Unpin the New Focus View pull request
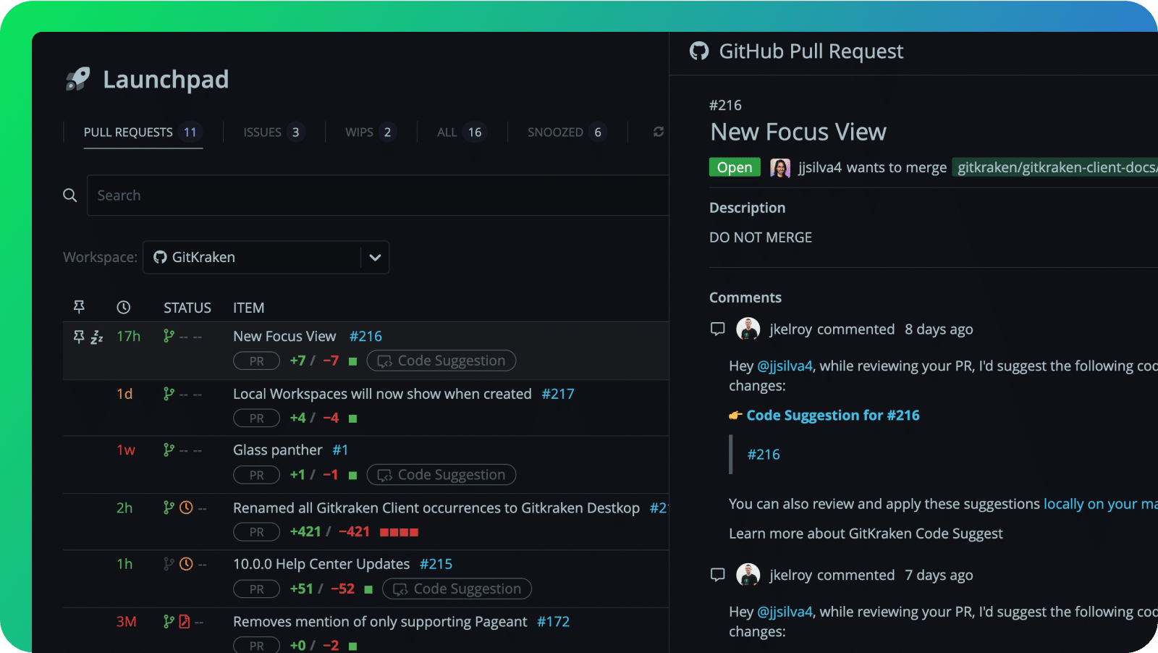The height and width of the screenshot is (653, 1158). point(79,335)
